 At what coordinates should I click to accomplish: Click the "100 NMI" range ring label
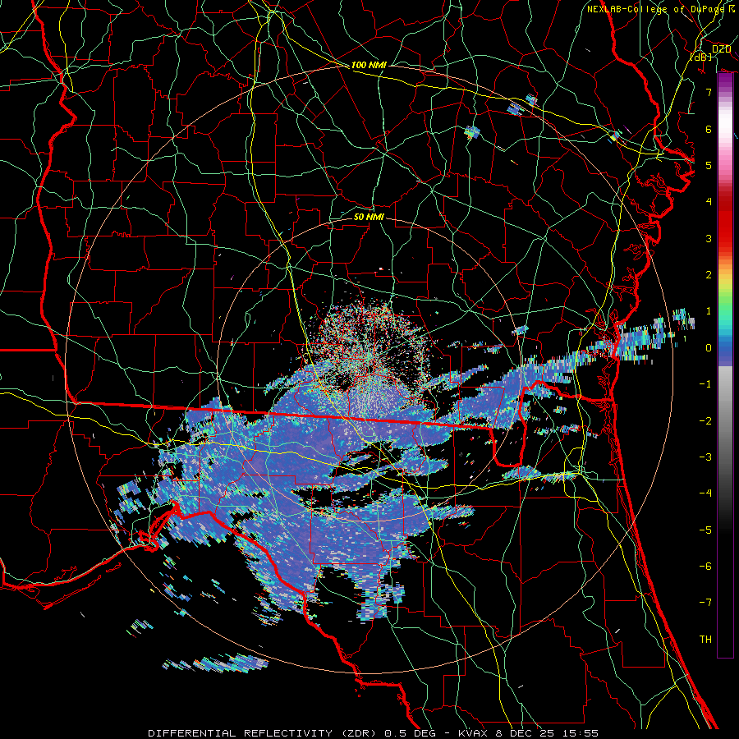click(369, 65)
